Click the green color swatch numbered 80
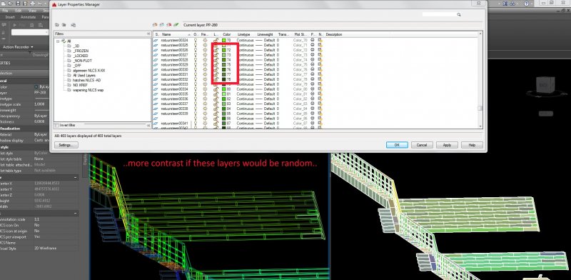Screen dimensions: 571x280 (224, 89)
